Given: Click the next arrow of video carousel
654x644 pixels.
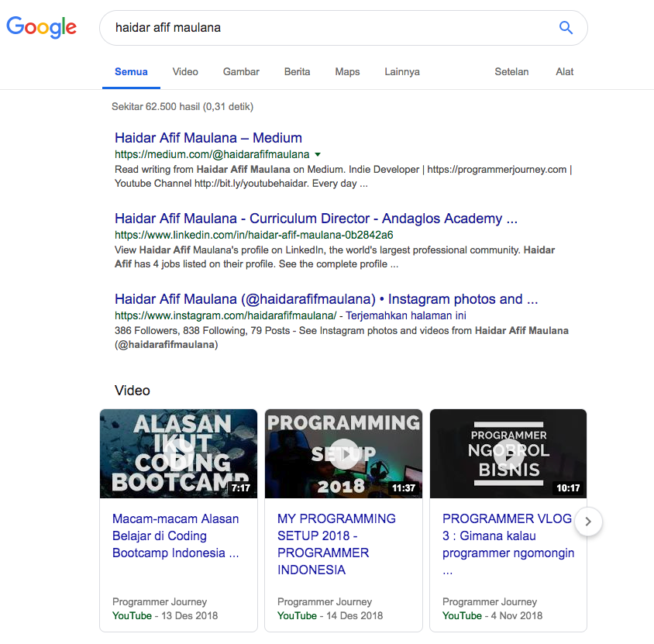Looking at the screenshot, I should click(x=588, y=522).
